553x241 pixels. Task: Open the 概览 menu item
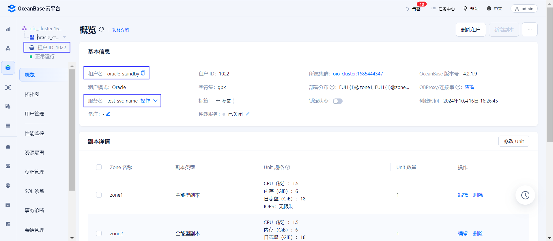tap(43, 75)
